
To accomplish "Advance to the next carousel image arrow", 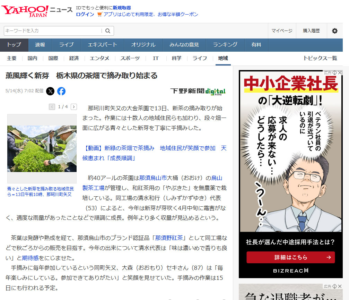I will pyautogui.click(x=73, y=107).
